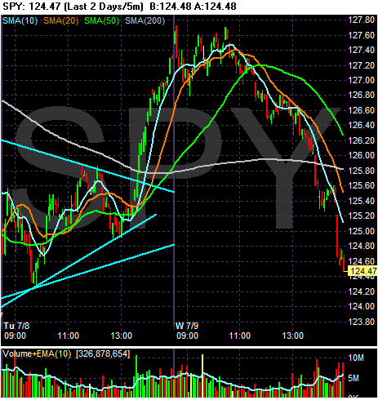The height and width of the screenshot is (400, 378).
Task: Click the 126.20 price axis label
Action: 361,140
